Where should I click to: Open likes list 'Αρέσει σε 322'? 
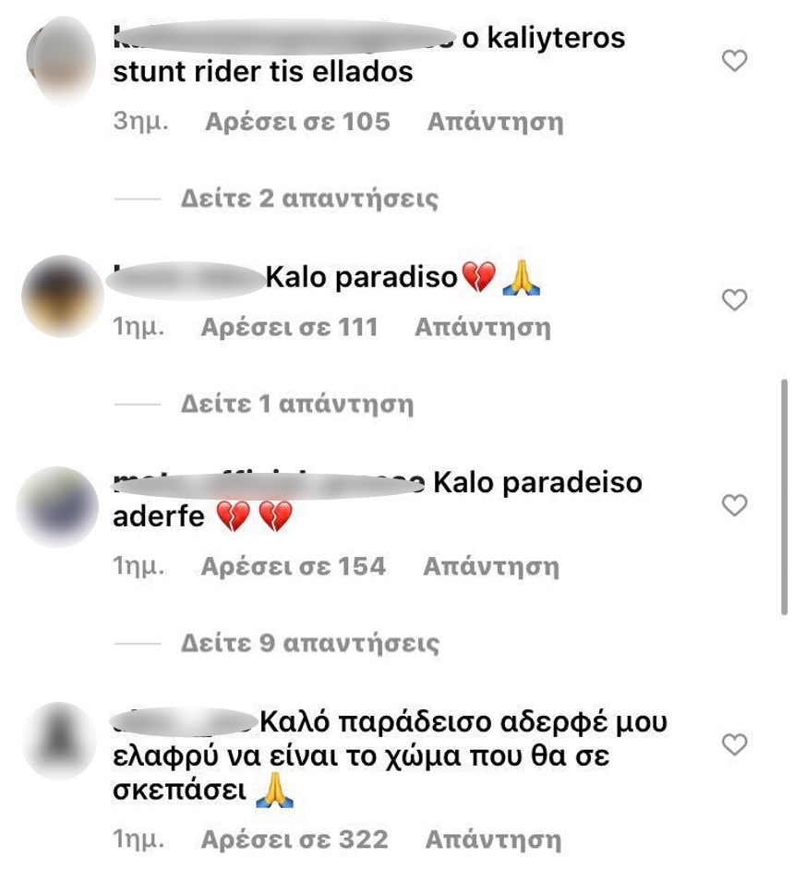(x=295, y=840)
